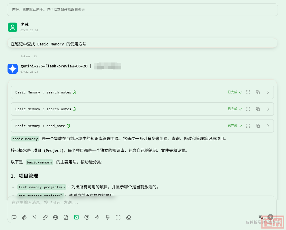Click the knowledge base document icon in toolbar
Viewport: 286px width, 230px height.
66,217
